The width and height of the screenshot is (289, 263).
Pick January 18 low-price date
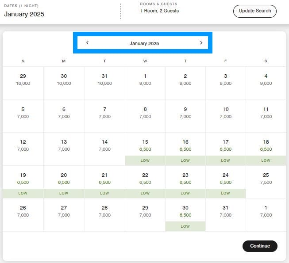pyautogui.click(x=266, y=149)
